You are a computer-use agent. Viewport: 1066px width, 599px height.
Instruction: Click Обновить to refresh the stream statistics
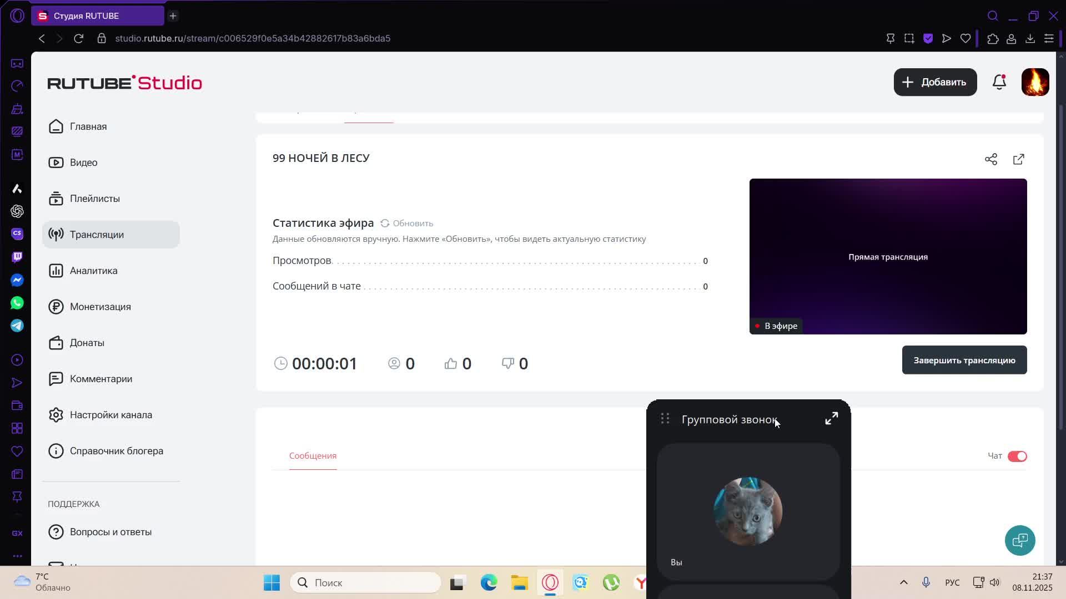pyautogui.click(x=407, y=223)
